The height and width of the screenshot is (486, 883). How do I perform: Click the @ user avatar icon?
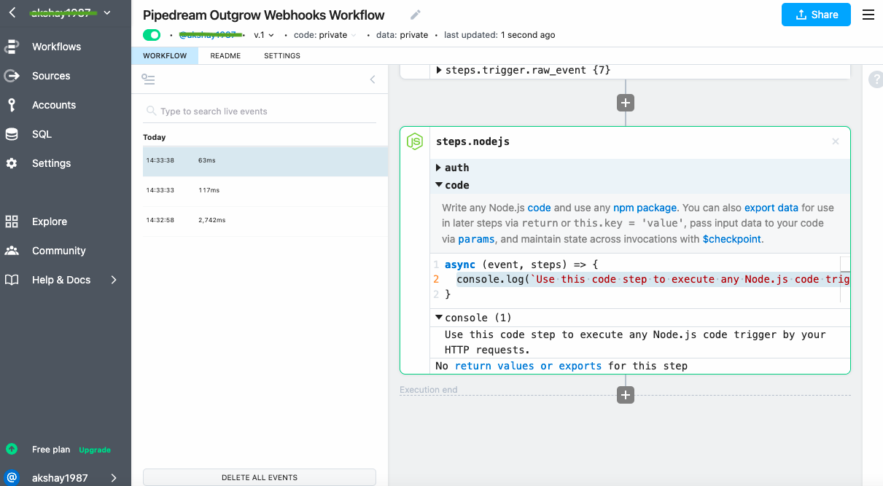(x=12, y=478)
